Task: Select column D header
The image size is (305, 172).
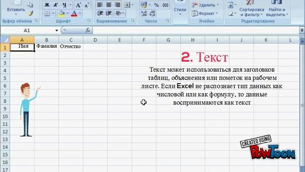Action: [95, 40]
